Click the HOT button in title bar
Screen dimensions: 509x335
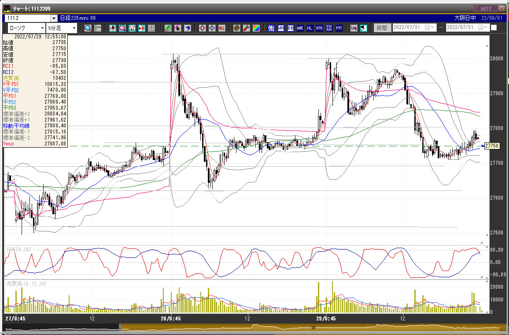click(x=485, y=8)
